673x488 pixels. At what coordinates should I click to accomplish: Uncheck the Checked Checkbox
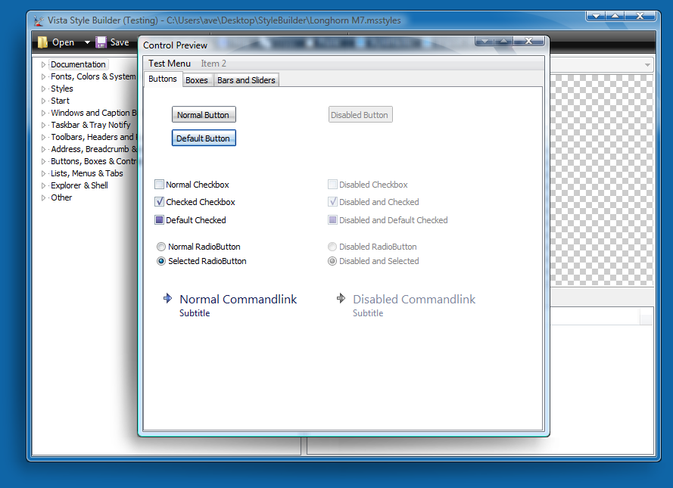click(x=159, y=202)
